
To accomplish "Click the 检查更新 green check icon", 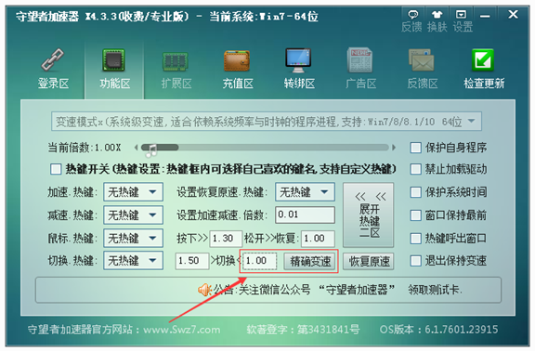I will 483,59.
